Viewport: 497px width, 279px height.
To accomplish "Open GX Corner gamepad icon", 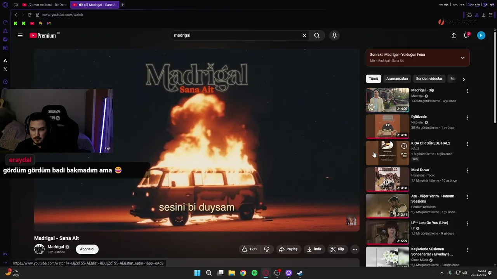I will (16, 5).
